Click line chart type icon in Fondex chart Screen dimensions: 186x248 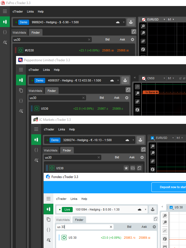click(x=165, y=231)
